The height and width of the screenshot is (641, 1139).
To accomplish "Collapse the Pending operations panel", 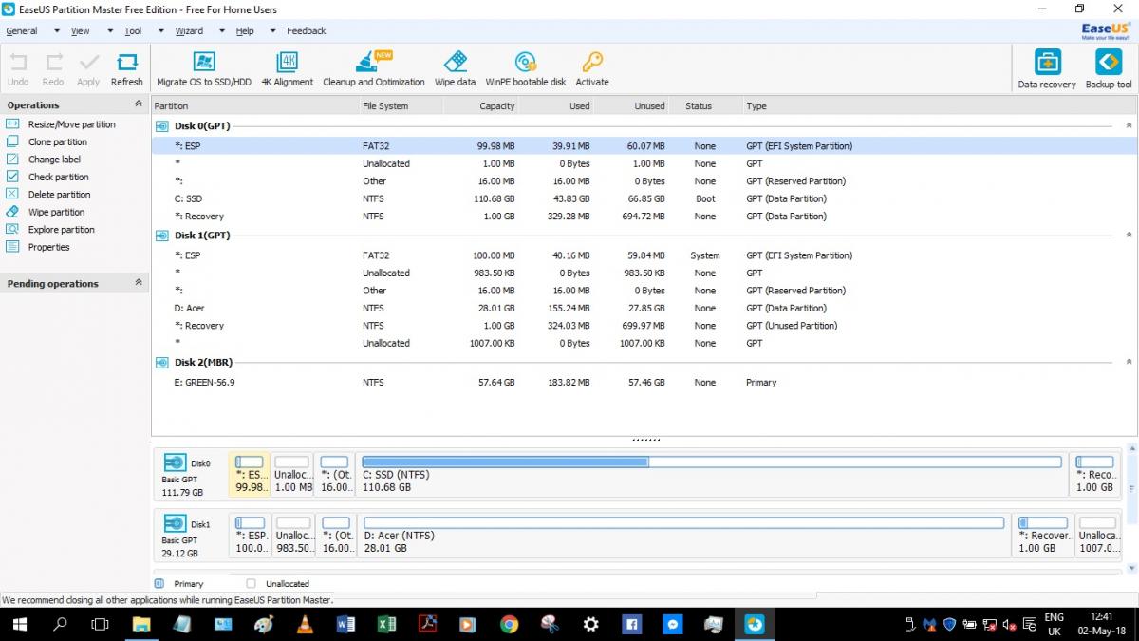I will pos(138,283).
